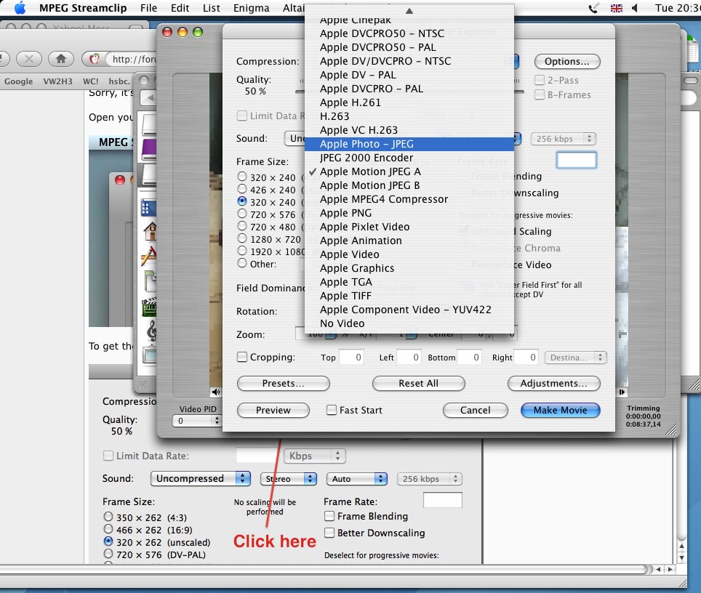The width and height of the screenshot is (701, 593).
Task: Choose Apple Photo - JPEG from codec list
Action: click(x=409, y=144)
